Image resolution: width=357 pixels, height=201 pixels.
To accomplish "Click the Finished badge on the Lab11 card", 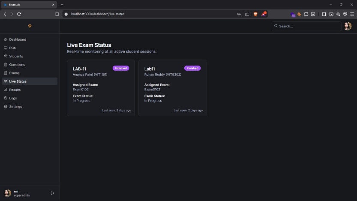I will (192, 68).
